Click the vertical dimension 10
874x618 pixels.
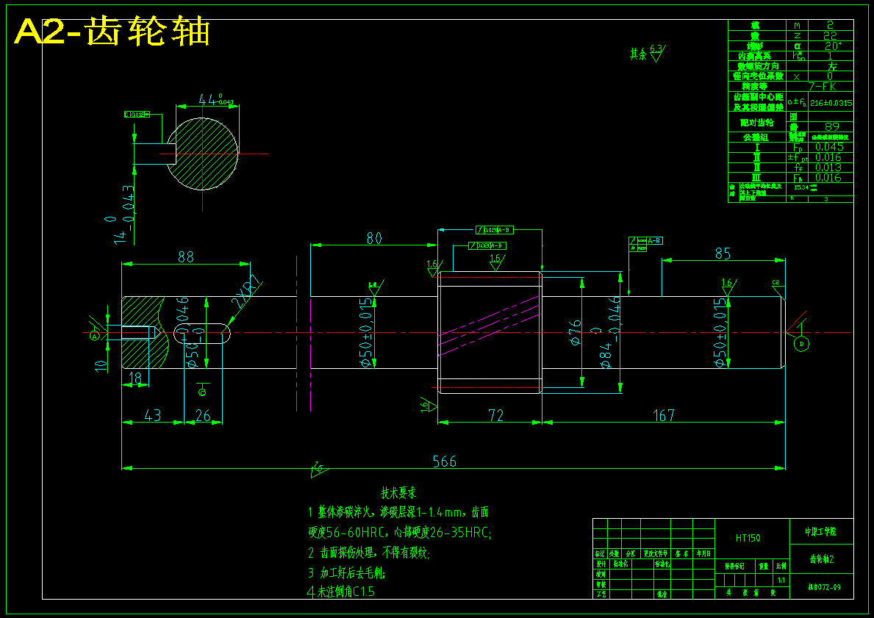click(x=101, y=366)
